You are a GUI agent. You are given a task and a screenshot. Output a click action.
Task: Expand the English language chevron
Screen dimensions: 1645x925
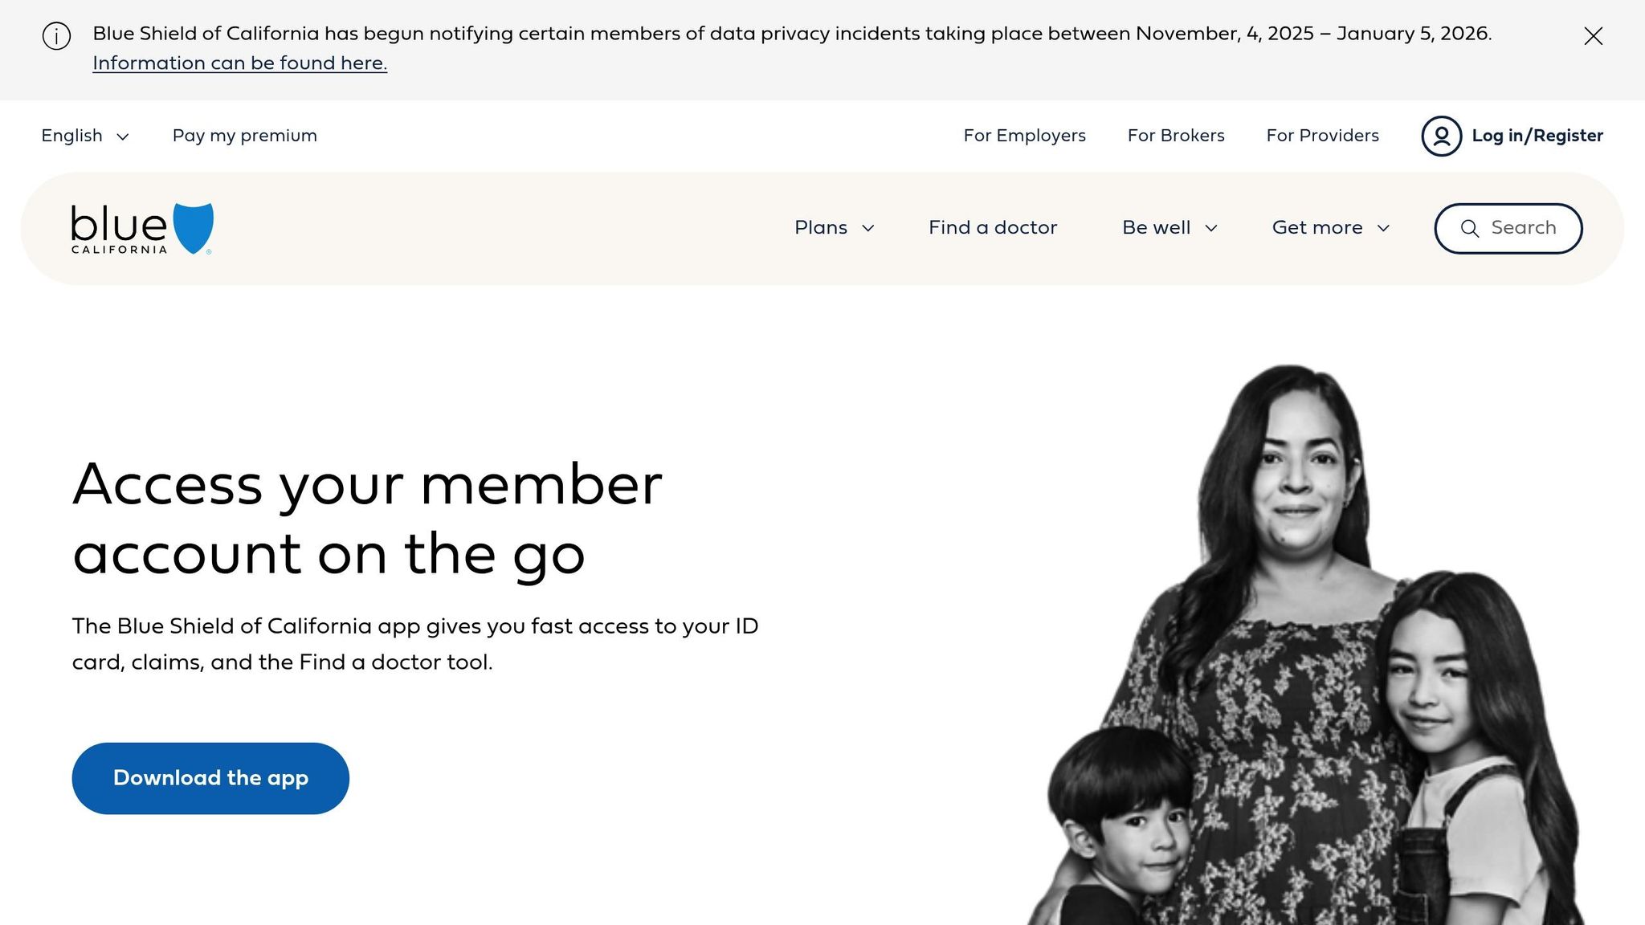click(x=123, y=137)
